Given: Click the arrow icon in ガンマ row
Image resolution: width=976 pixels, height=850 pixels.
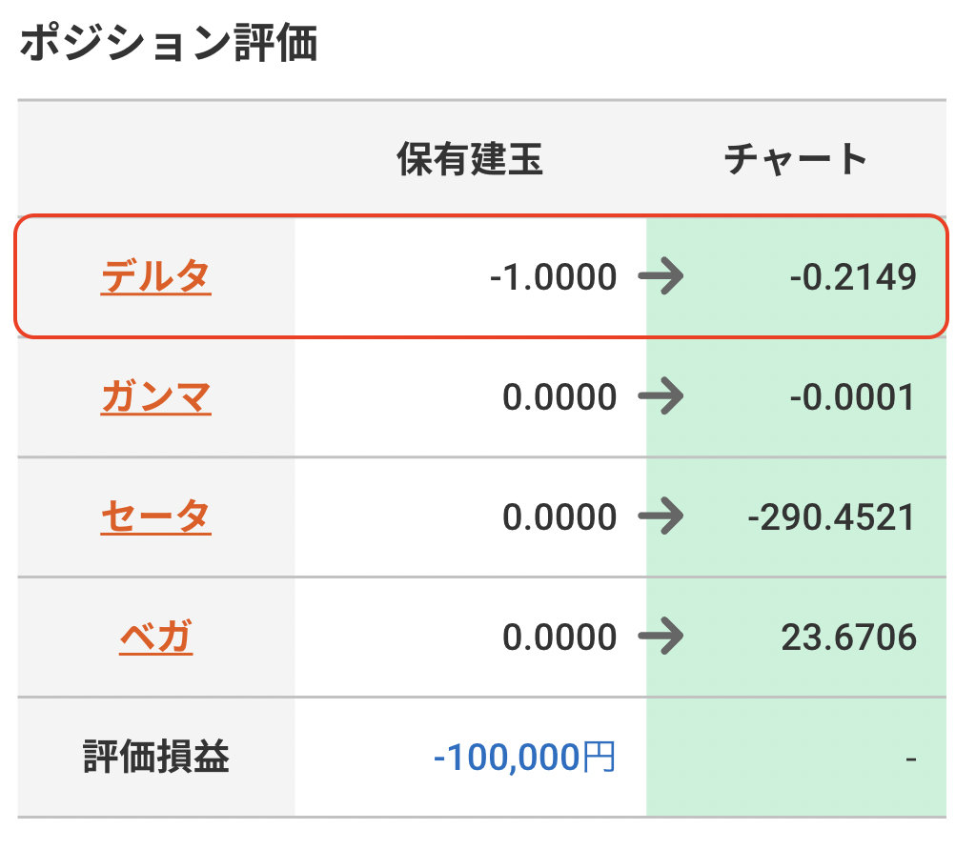Looking at the screenshot, I should (x=661, y=397).
